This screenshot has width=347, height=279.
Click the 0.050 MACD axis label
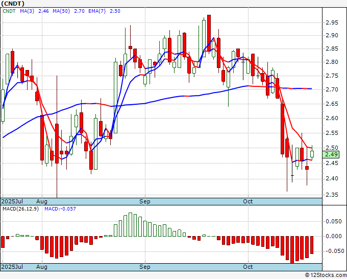(x=335, y=221)
